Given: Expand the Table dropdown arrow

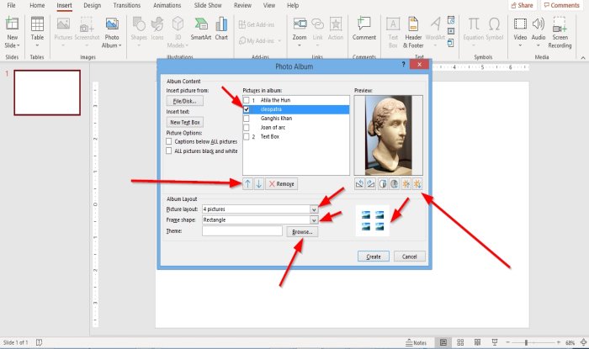Looking at the screenshot, I should point(37,45).
